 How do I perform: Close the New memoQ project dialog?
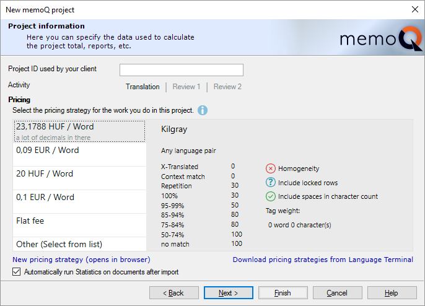coord(414,9)
